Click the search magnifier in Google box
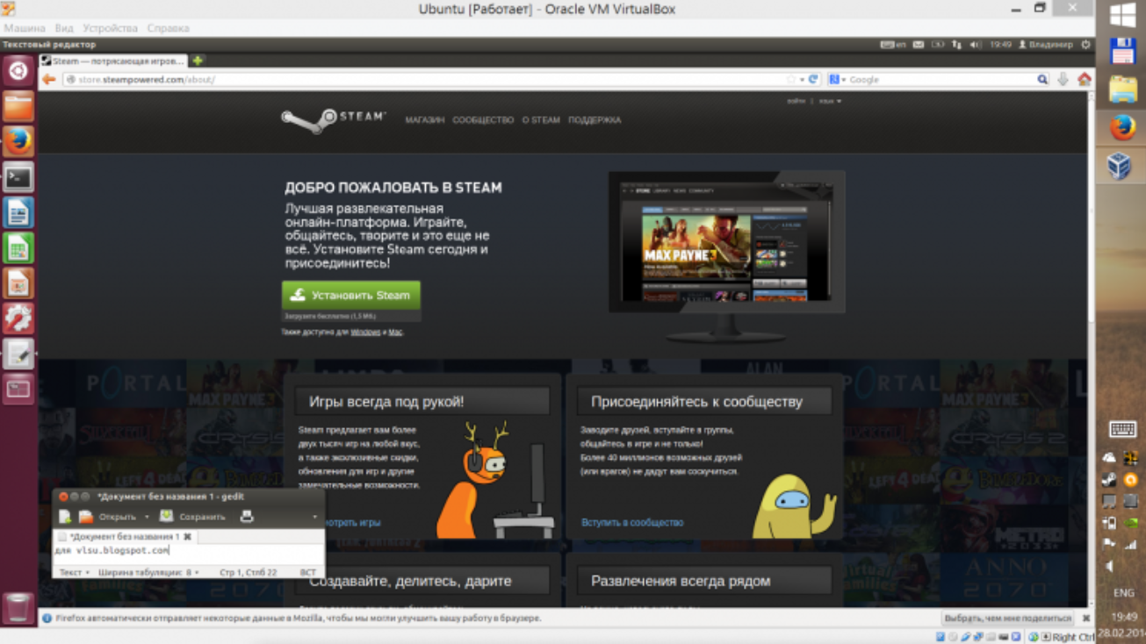The height and width of the screenshot is (644, 1146). pyautogui.click(x=1042, y=79)
